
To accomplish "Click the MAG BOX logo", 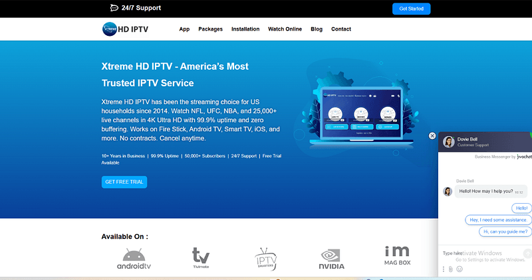I will coord(397,255).
